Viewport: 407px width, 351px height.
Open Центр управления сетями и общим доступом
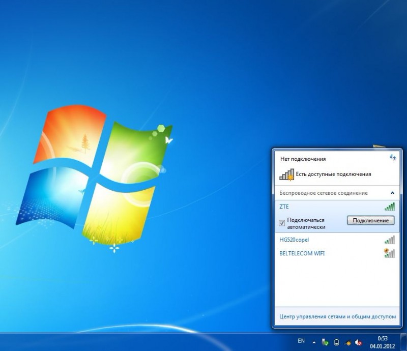coord(337,316)
